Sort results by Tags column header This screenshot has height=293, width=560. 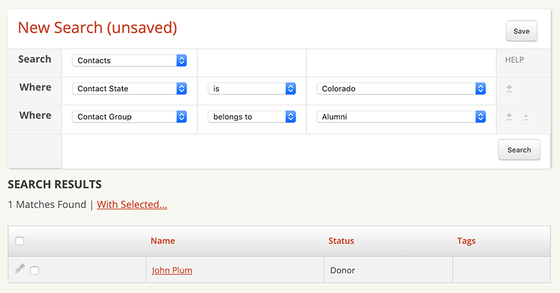click(466, 241)
